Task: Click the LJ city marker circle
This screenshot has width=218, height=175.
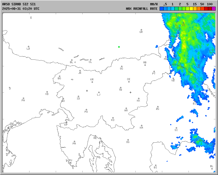Action: coord(99,93)
